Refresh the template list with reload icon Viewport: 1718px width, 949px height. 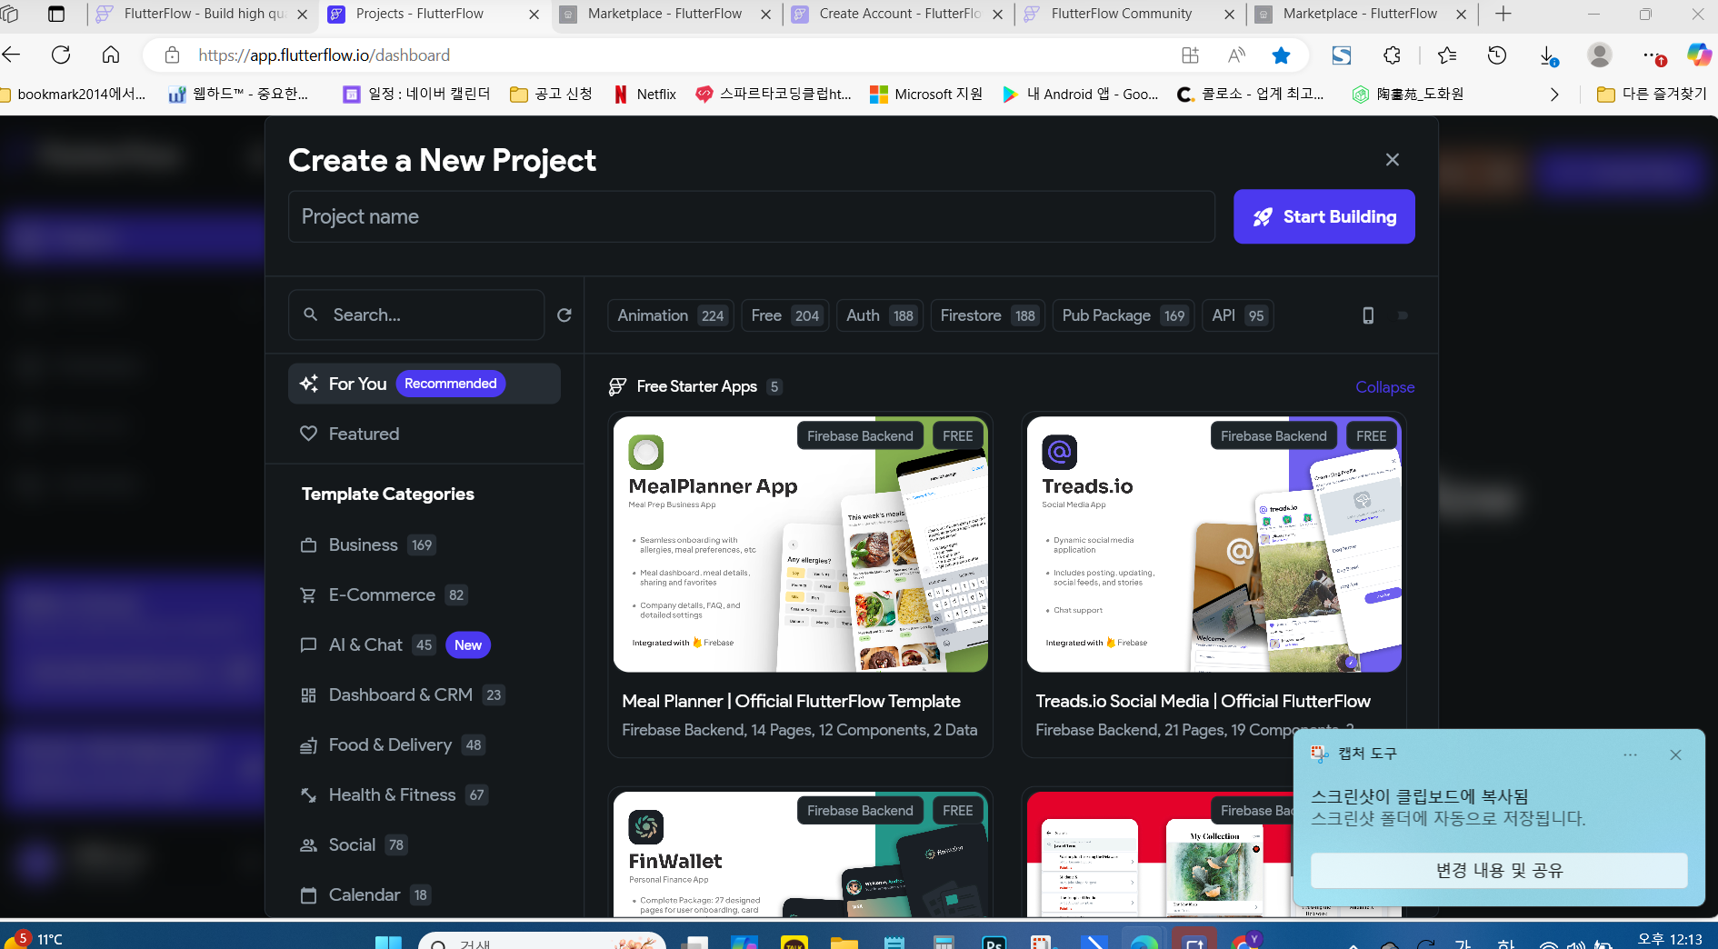564,315
